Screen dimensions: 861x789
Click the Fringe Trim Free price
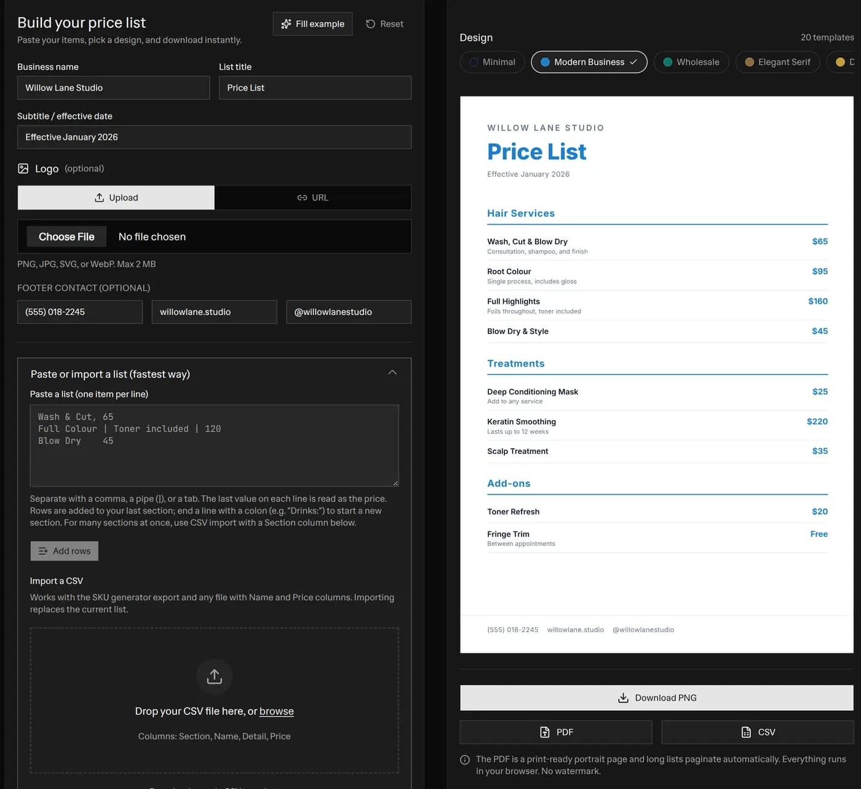819,534
